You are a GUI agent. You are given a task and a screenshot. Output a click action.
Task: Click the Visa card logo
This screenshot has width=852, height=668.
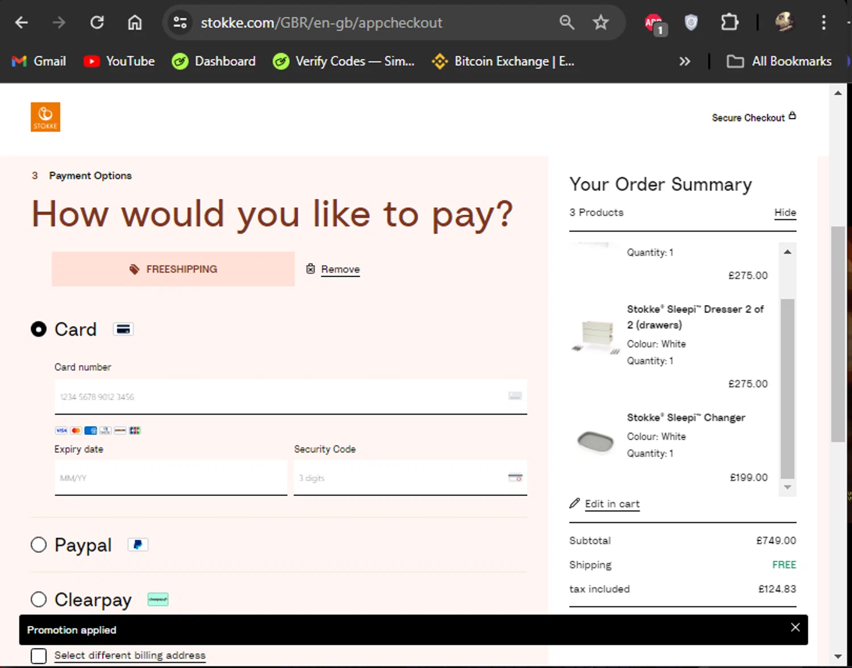click(x=61, y=431)
